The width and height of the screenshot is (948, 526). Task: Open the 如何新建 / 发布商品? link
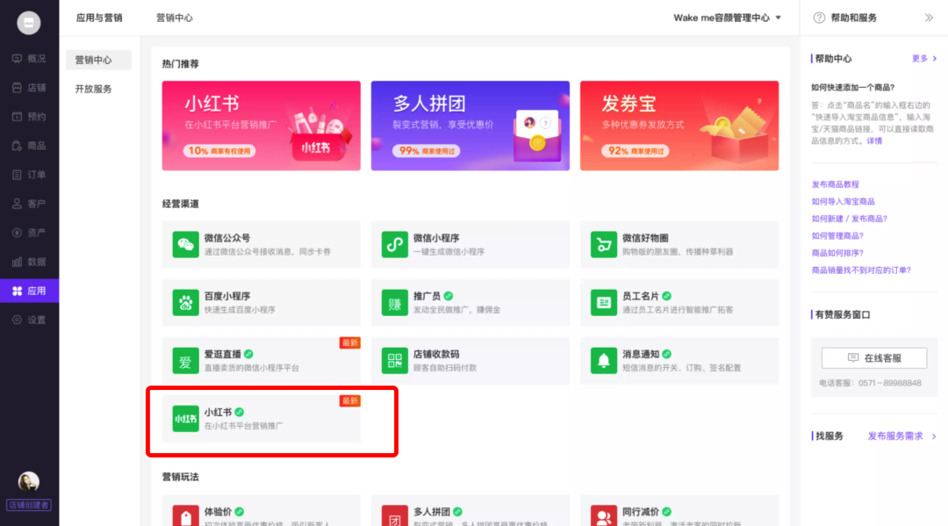(850, 219)
